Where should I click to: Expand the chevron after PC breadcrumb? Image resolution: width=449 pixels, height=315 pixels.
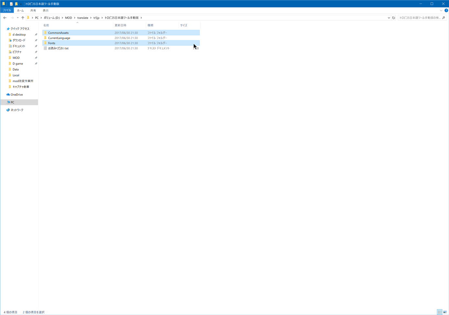pos(41,18)
